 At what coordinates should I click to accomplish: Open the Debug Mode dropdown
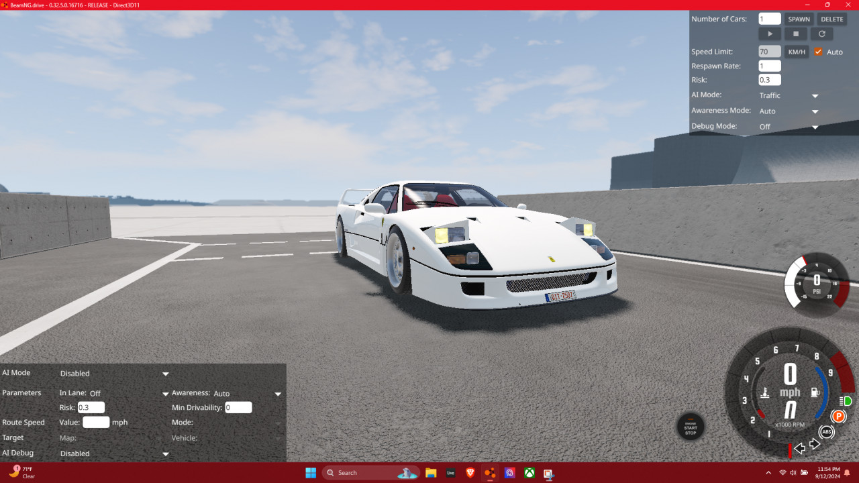(x=789, y=126)
